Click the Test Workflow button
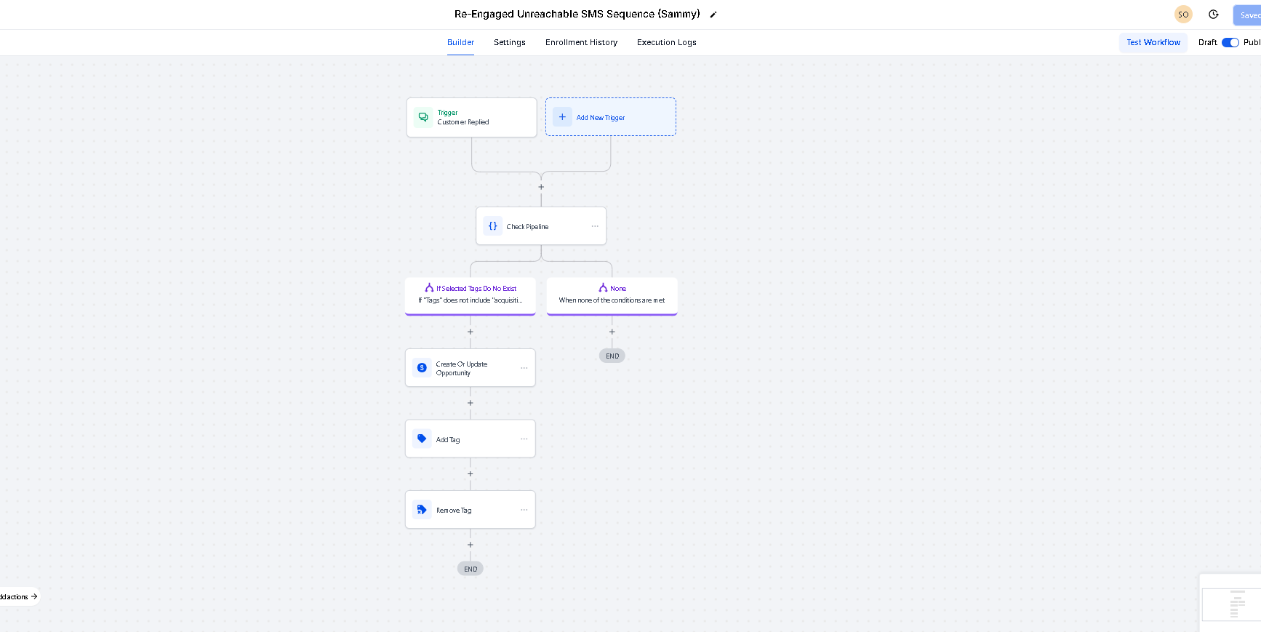This screenshot has width=1261, height=632. click(1153, 42)
